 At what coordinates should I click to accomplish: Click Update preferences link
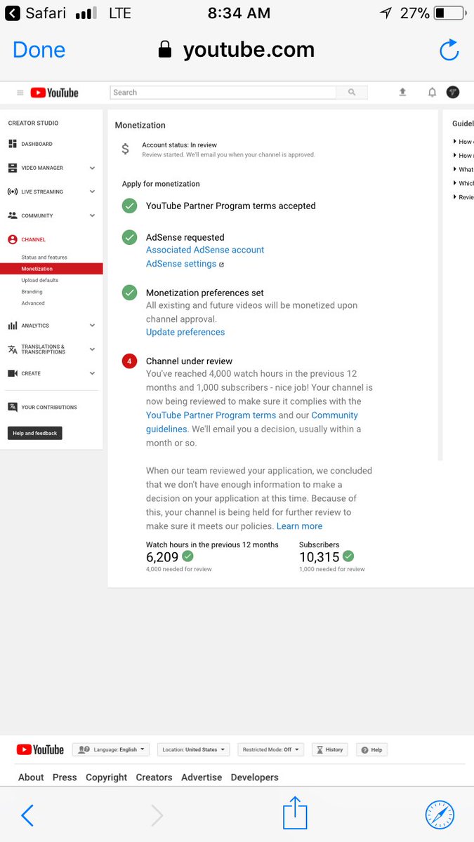185,332
